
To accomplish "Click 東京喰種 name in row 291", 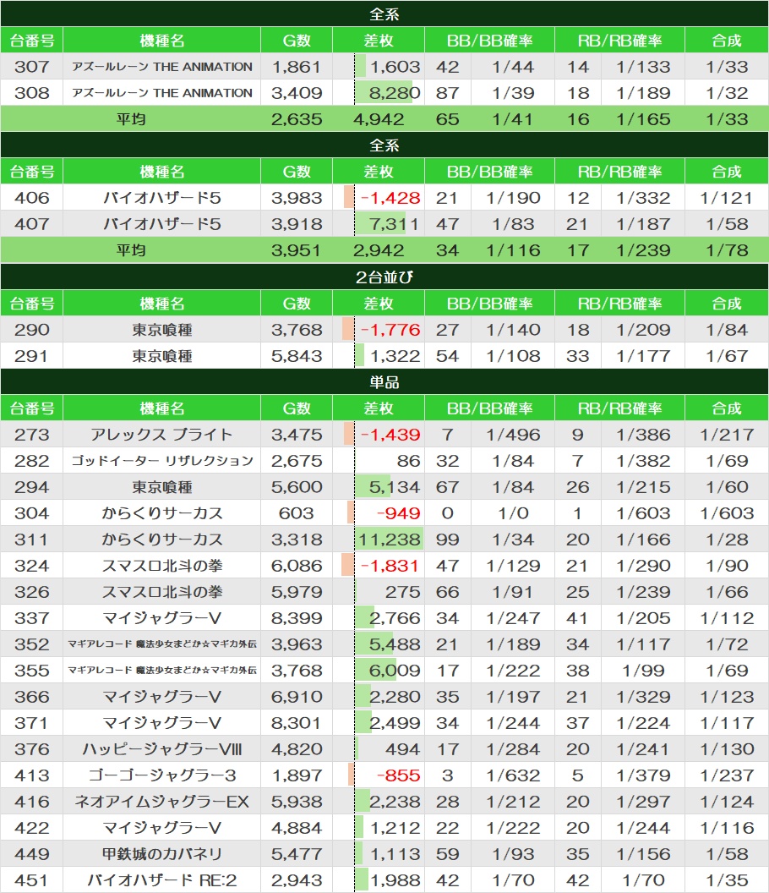I will point(162,356).
